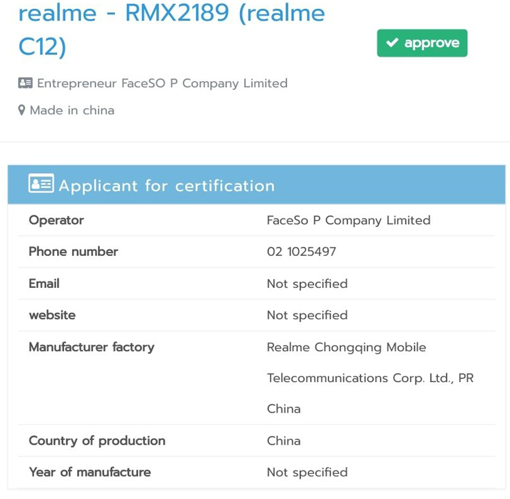Click the Manufacturer factory label
The height and width of the screenshot is (499, 510).
click(x=92, y=347)
